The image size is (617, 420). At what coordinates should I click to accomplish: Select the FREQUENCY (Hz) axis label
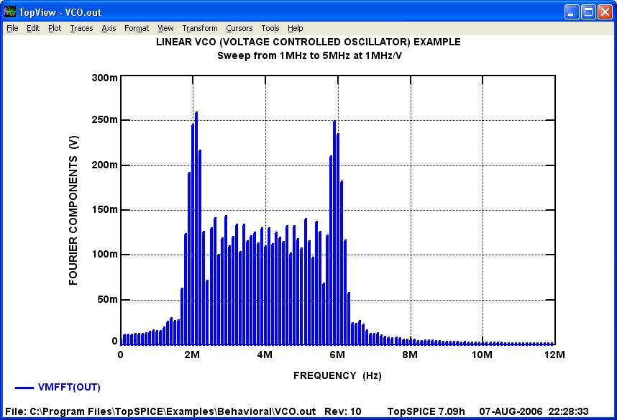[337, 375]
